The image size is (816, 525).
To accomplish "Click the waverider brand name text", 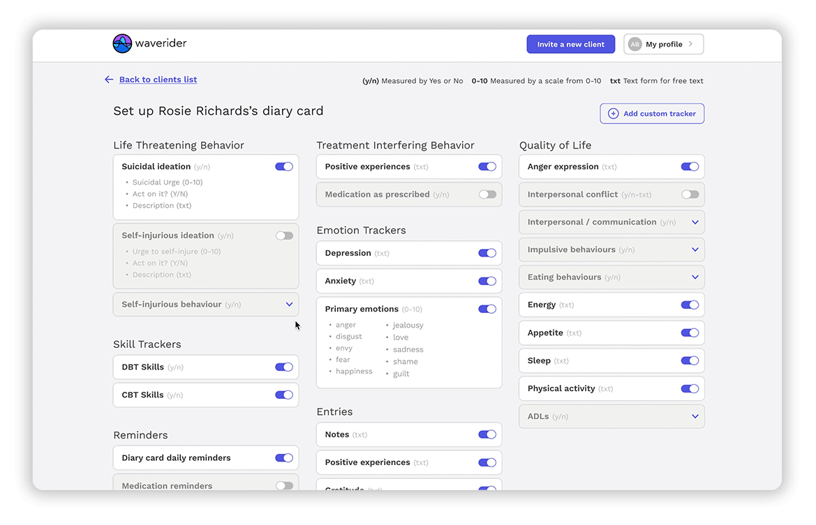I will click(161, 43).
